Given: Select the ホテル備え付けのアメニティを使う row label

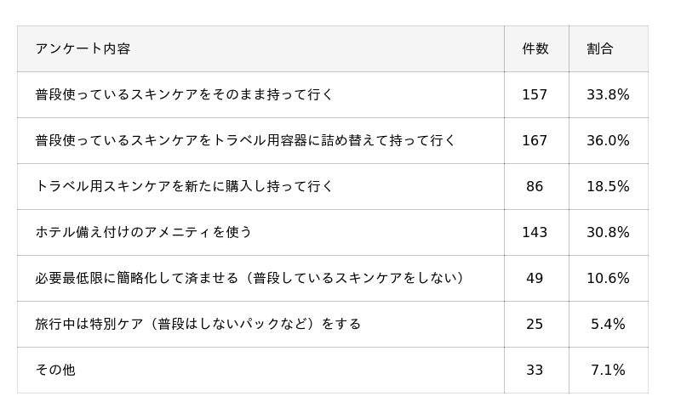Looking at the screenshot, I should [144, 233].
